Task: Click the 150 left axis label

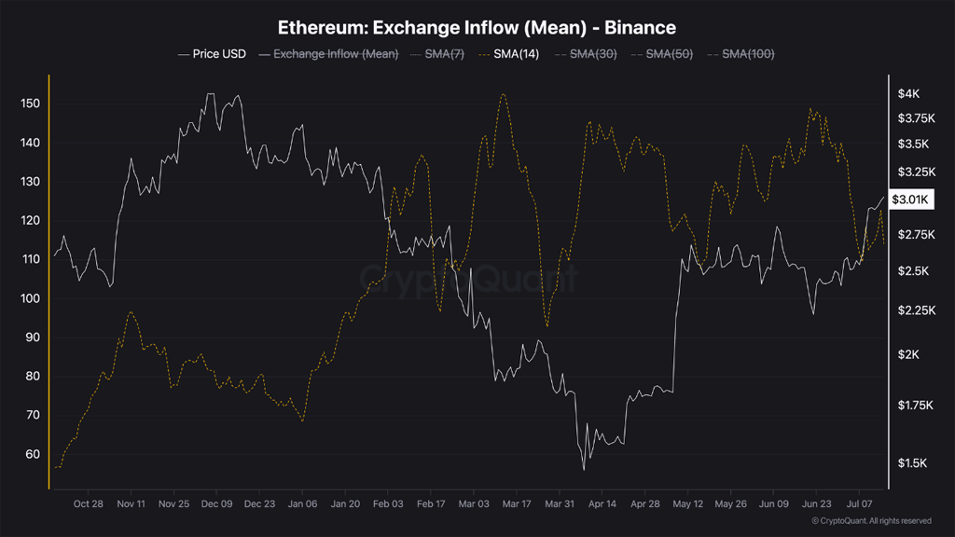Action: 30,103
